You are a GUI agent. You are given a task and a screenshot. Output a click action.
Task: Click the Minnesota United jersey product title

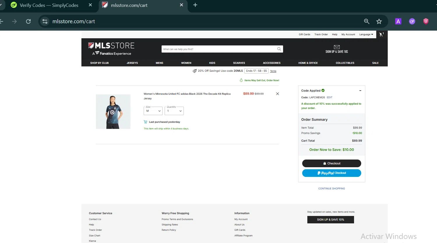(187, 96)
